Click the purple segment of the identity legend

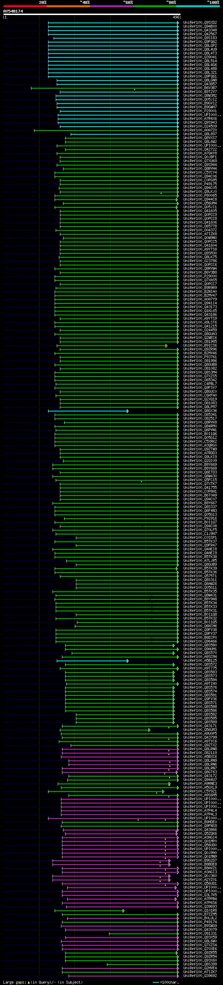click(x=111, y=6)
